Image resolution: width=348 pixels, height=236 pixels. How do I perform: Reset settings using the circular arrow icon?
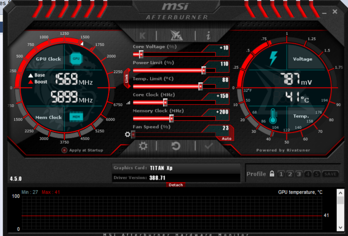[x=176, y=146]
